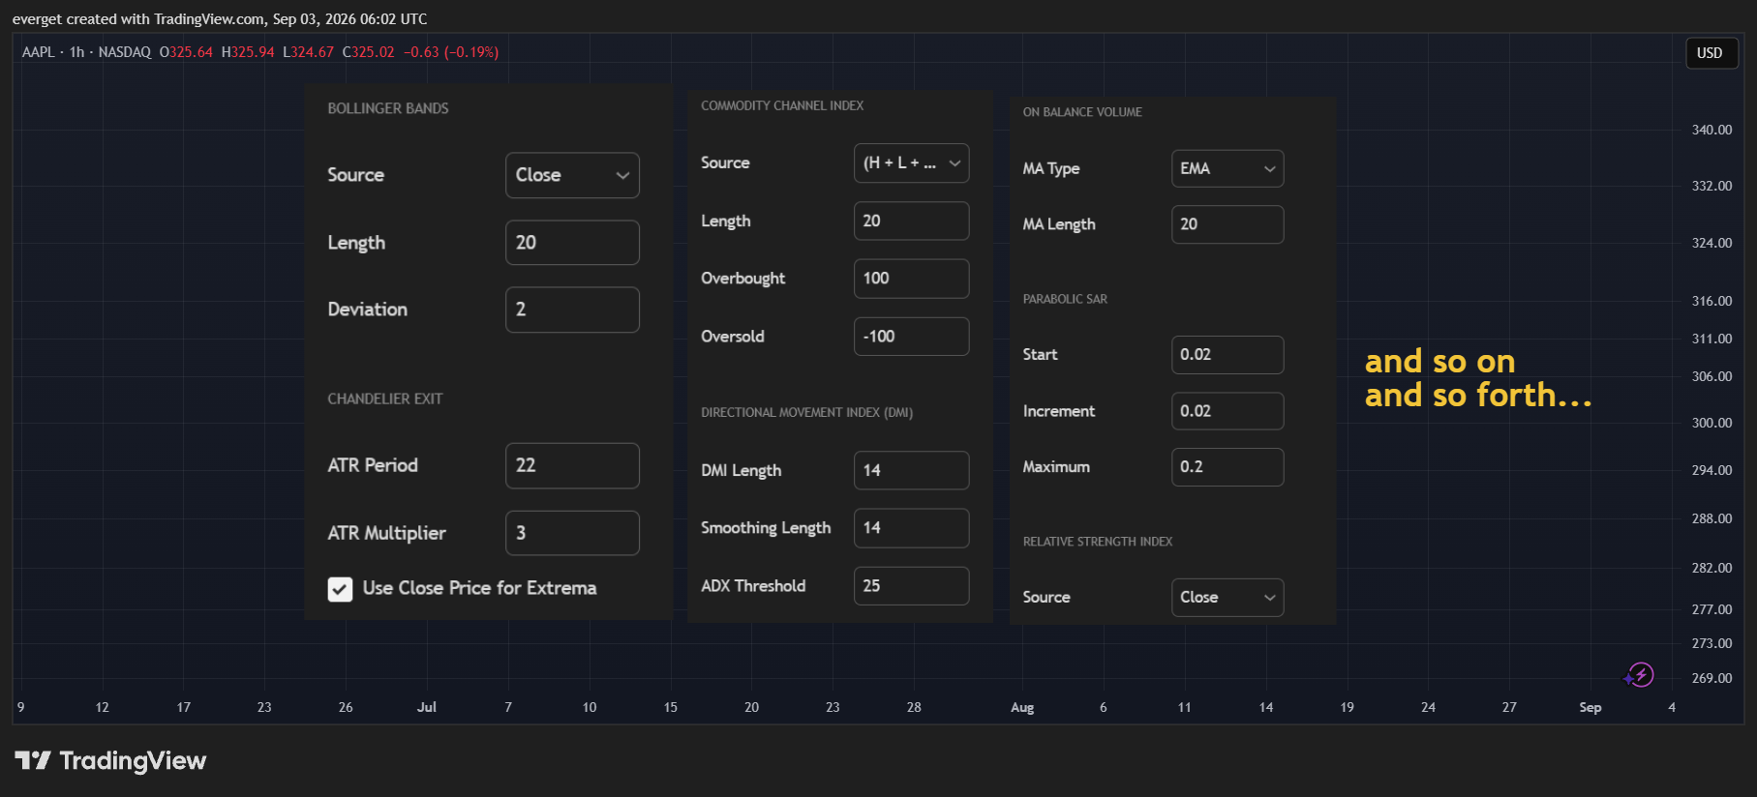Click the 1h interval in the chart legend
The image size is (1757, 797).
pyautogui.click(x=77, y=52)
